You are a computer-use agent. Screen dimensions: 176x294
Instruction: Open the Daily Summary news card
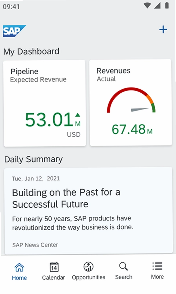pyautogui.click(x=88, y=211)
